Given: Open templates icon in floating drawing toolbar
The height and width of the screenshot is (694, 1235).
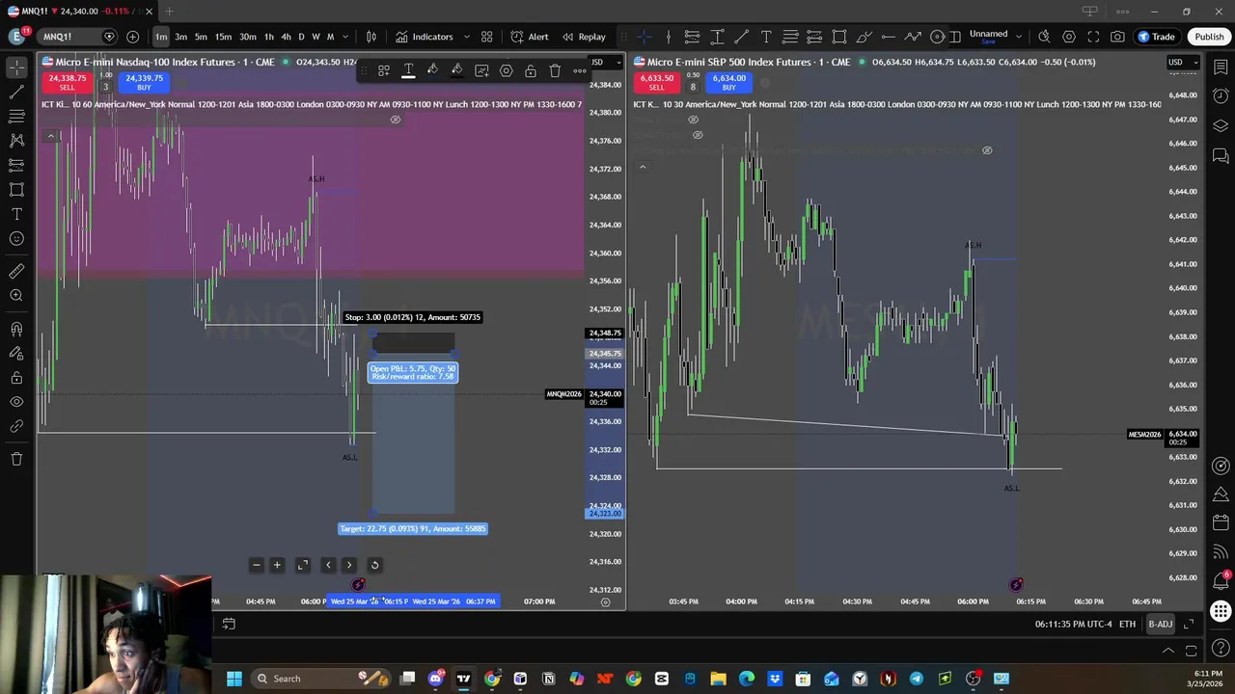Looking at the screenshot, I should click(383, 71).
